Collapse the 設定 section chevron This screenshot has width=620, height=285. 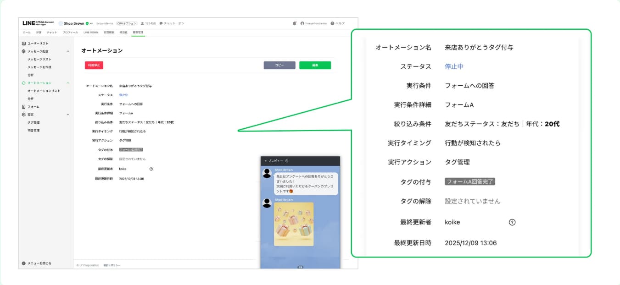click(x=68, y=115)
